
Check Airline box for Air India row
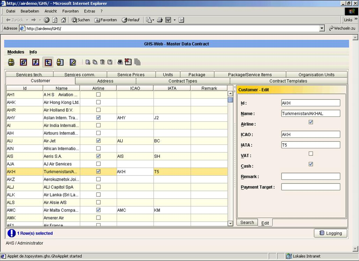98,125
